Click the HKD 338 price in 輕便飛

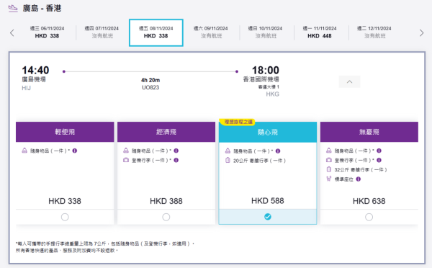coord(65,201)
